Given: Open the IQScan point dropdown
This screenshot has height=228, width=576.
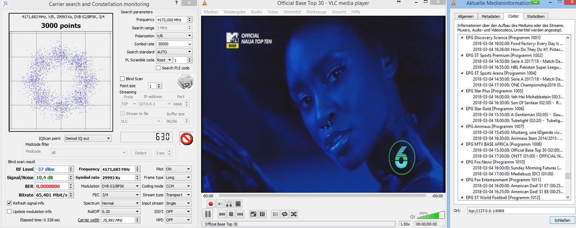Looking at the screenshot, I should 87,138.
